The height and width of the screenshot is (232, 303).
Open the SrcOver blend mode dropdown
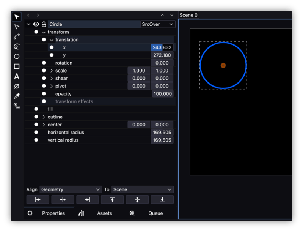[x=158, y=24]
